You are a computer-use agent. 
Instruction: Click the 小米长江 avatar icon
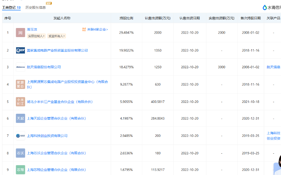point(20,101)
